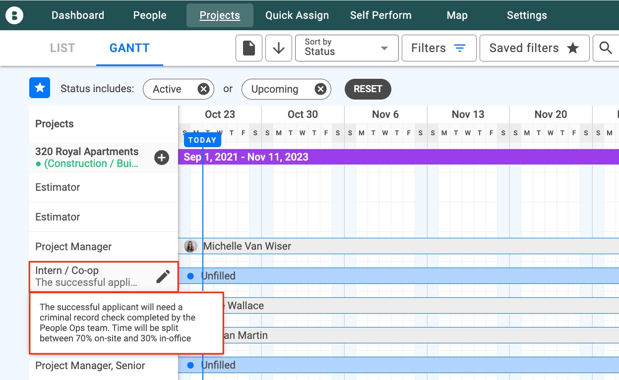Click the Bridgit B logo icon
Screen dimensions: 619x380
(x=14, y=15)
